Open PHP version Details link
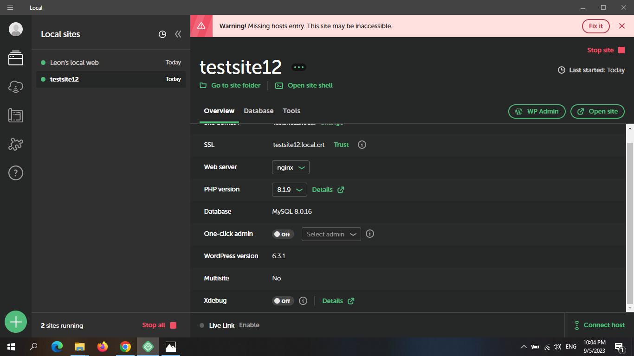 click(x=328, y=190)
